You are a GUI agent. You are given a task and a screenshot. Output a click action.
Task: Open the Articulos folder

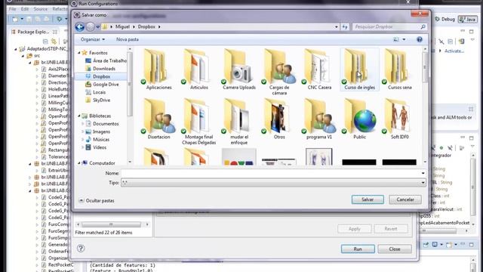pyautogui.click(x=198, y=70)
